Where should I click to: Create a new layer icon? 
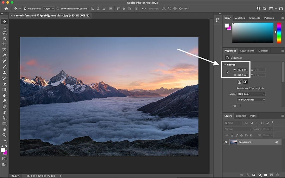tap(271, 175)
